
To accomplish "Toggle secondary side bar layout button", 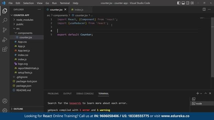I will (x=188, y=3).
